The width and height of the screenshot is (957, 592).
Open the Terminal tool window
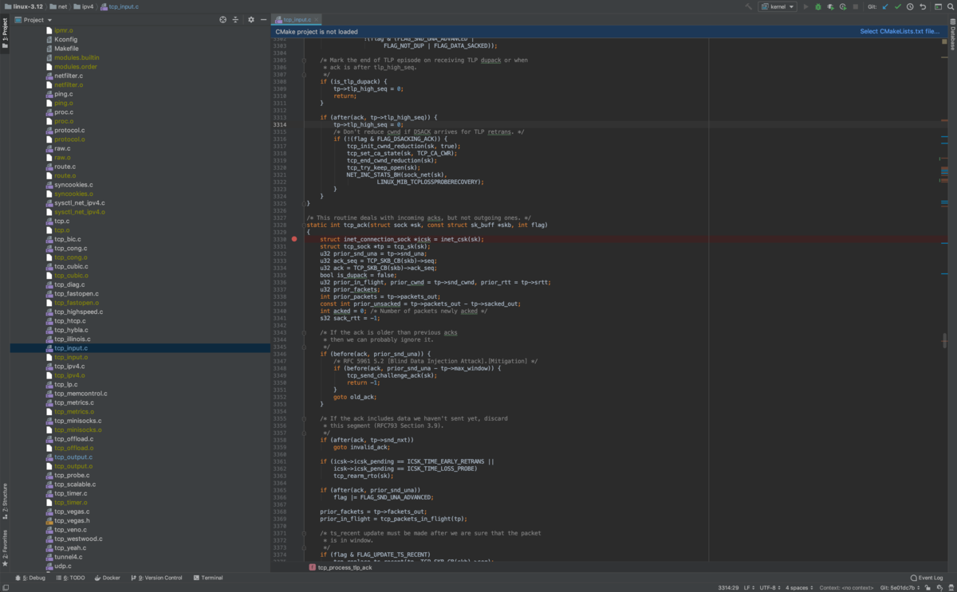pos(208,578)
